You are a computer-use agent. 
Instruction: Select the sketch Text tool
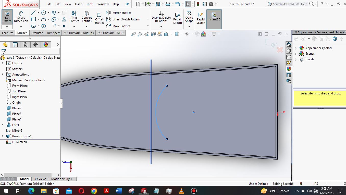coord(64,19)
